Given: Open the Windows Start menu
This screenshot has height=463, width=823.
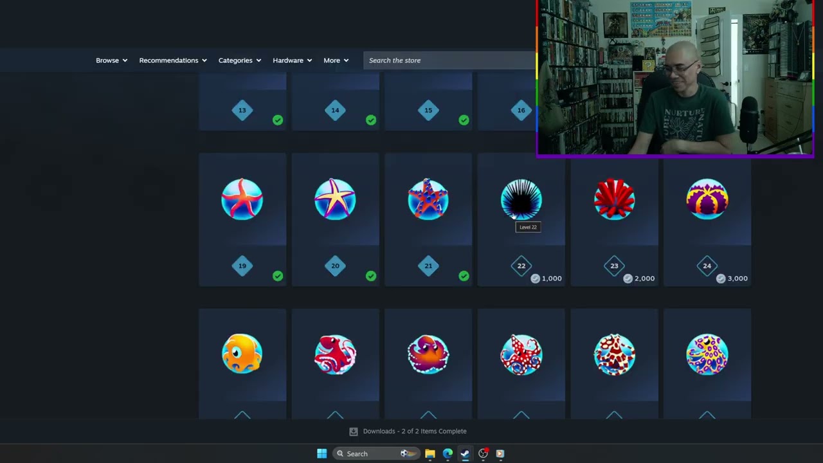Looking at the screenshot, I should click(x=322, y=453).
